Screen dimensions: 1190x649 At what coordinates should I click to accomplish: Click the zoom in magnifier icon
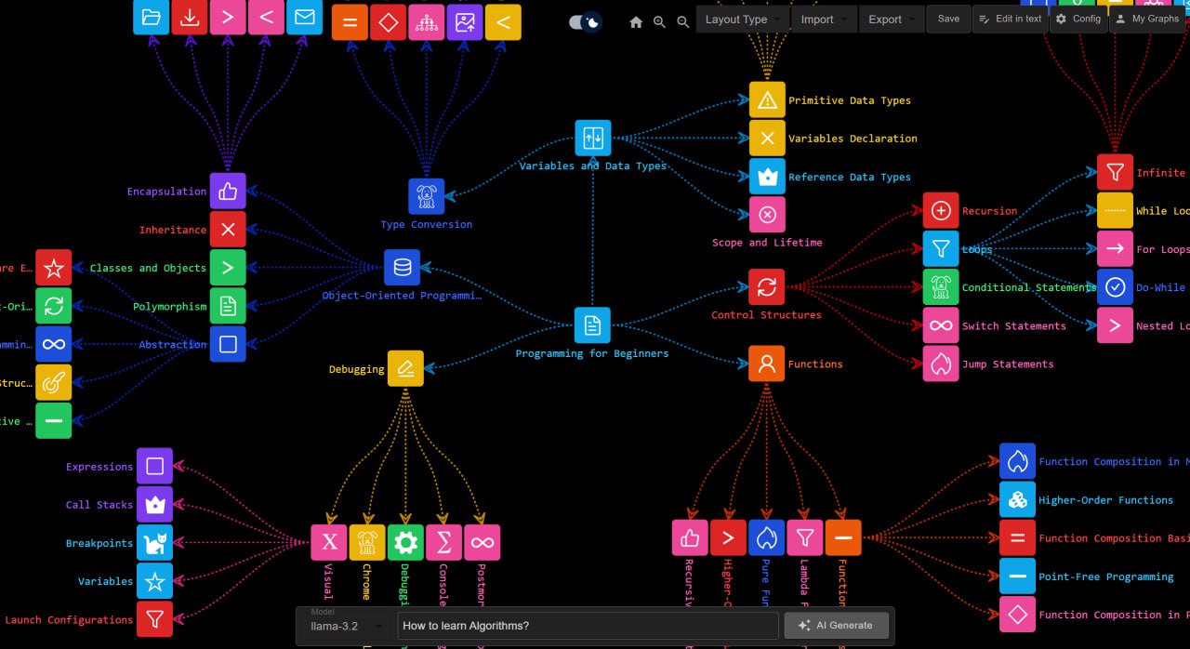659,22
